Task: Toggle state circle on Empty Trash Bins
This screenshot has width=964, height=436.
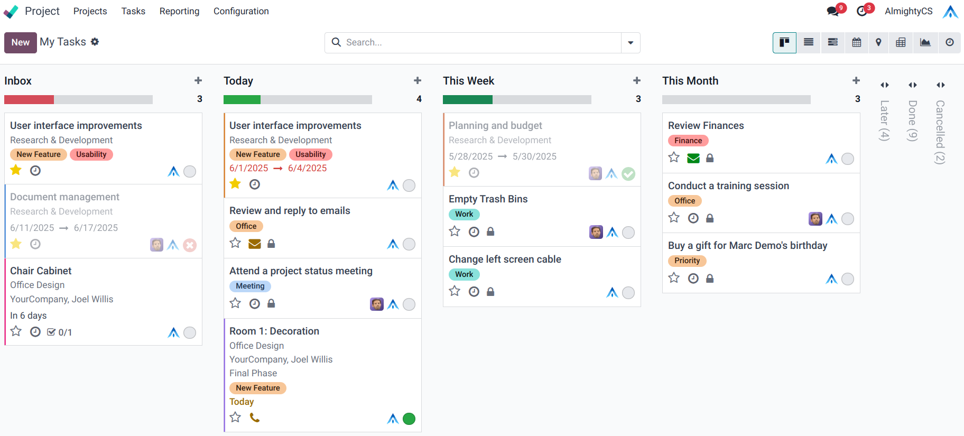Action: 628,233
